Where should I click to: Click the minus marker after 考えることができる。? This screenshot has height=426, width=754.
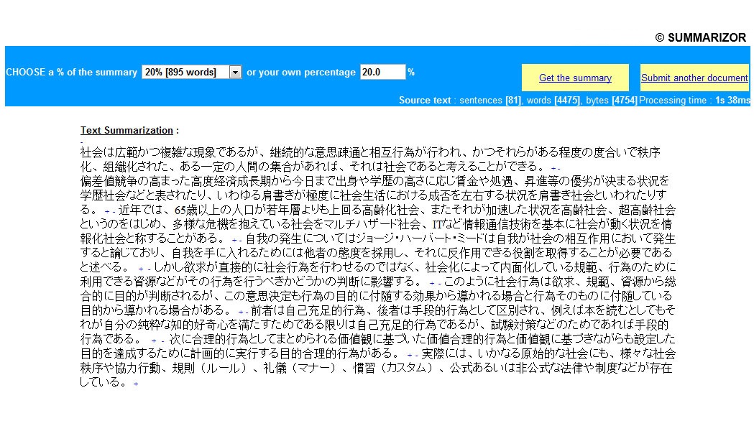tap(558, 169)
